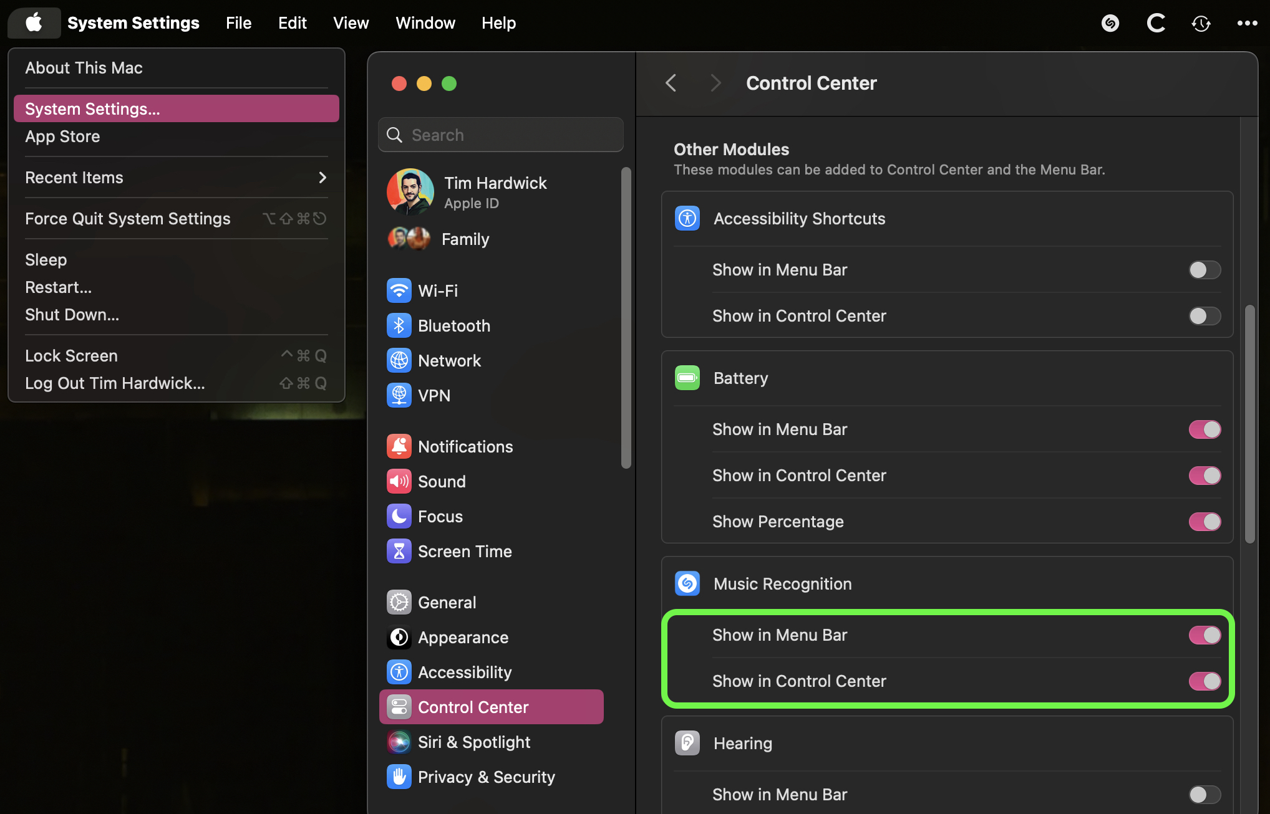Disable Battery Show in Control Center
The width and height of the screenshot is (1270, 814).
coord(1205,476)
